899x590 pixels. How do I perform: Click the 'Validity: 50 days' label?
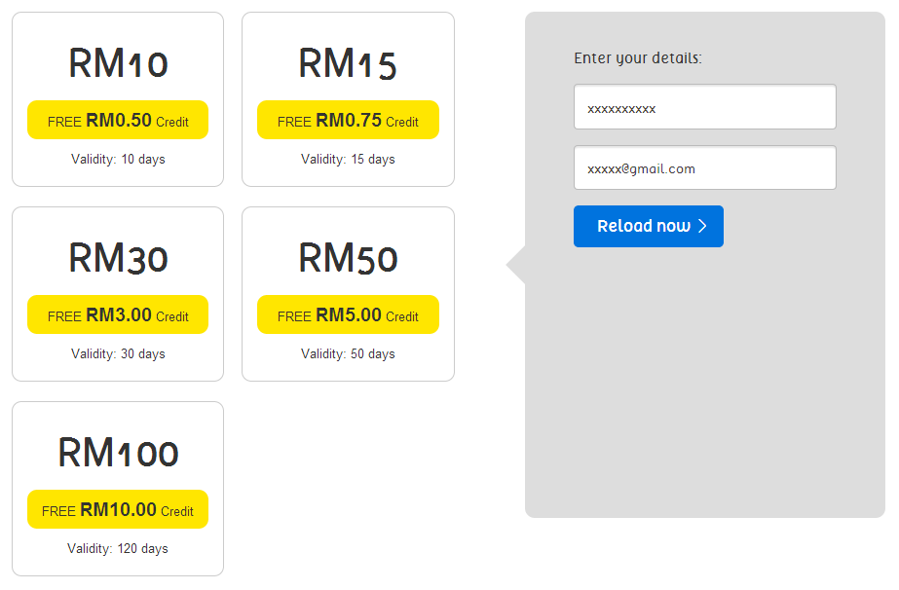click(x=348, y=353)
